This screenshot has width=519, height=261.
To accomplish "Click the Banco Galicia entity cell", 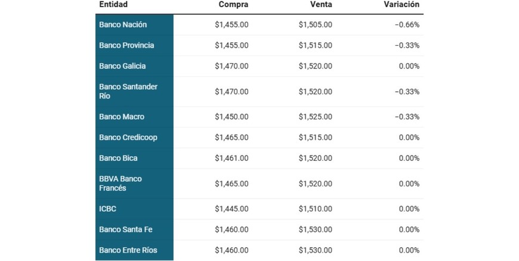I will point(122,66).
